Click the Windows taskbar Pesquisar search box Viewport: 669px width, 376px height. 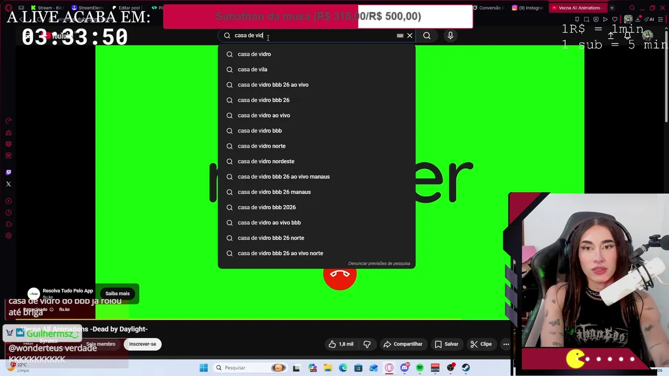click(x=250, y=368)
